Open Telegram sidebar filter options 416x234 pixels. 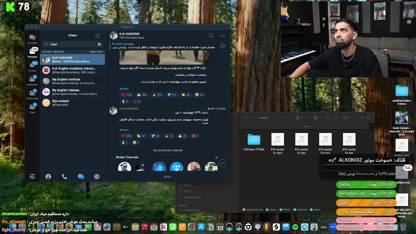click(32, 176)
